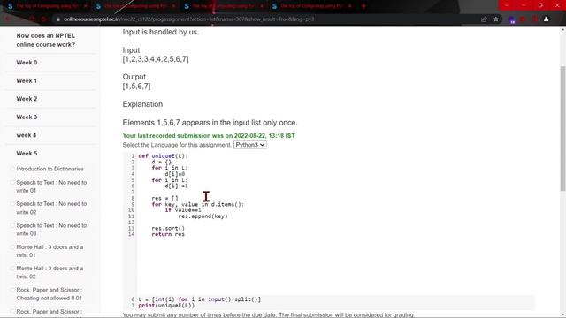Image resolution: width=566 pixels, height=318 pixels.
Task: View site info via the padlock icon
Action: 57,19
